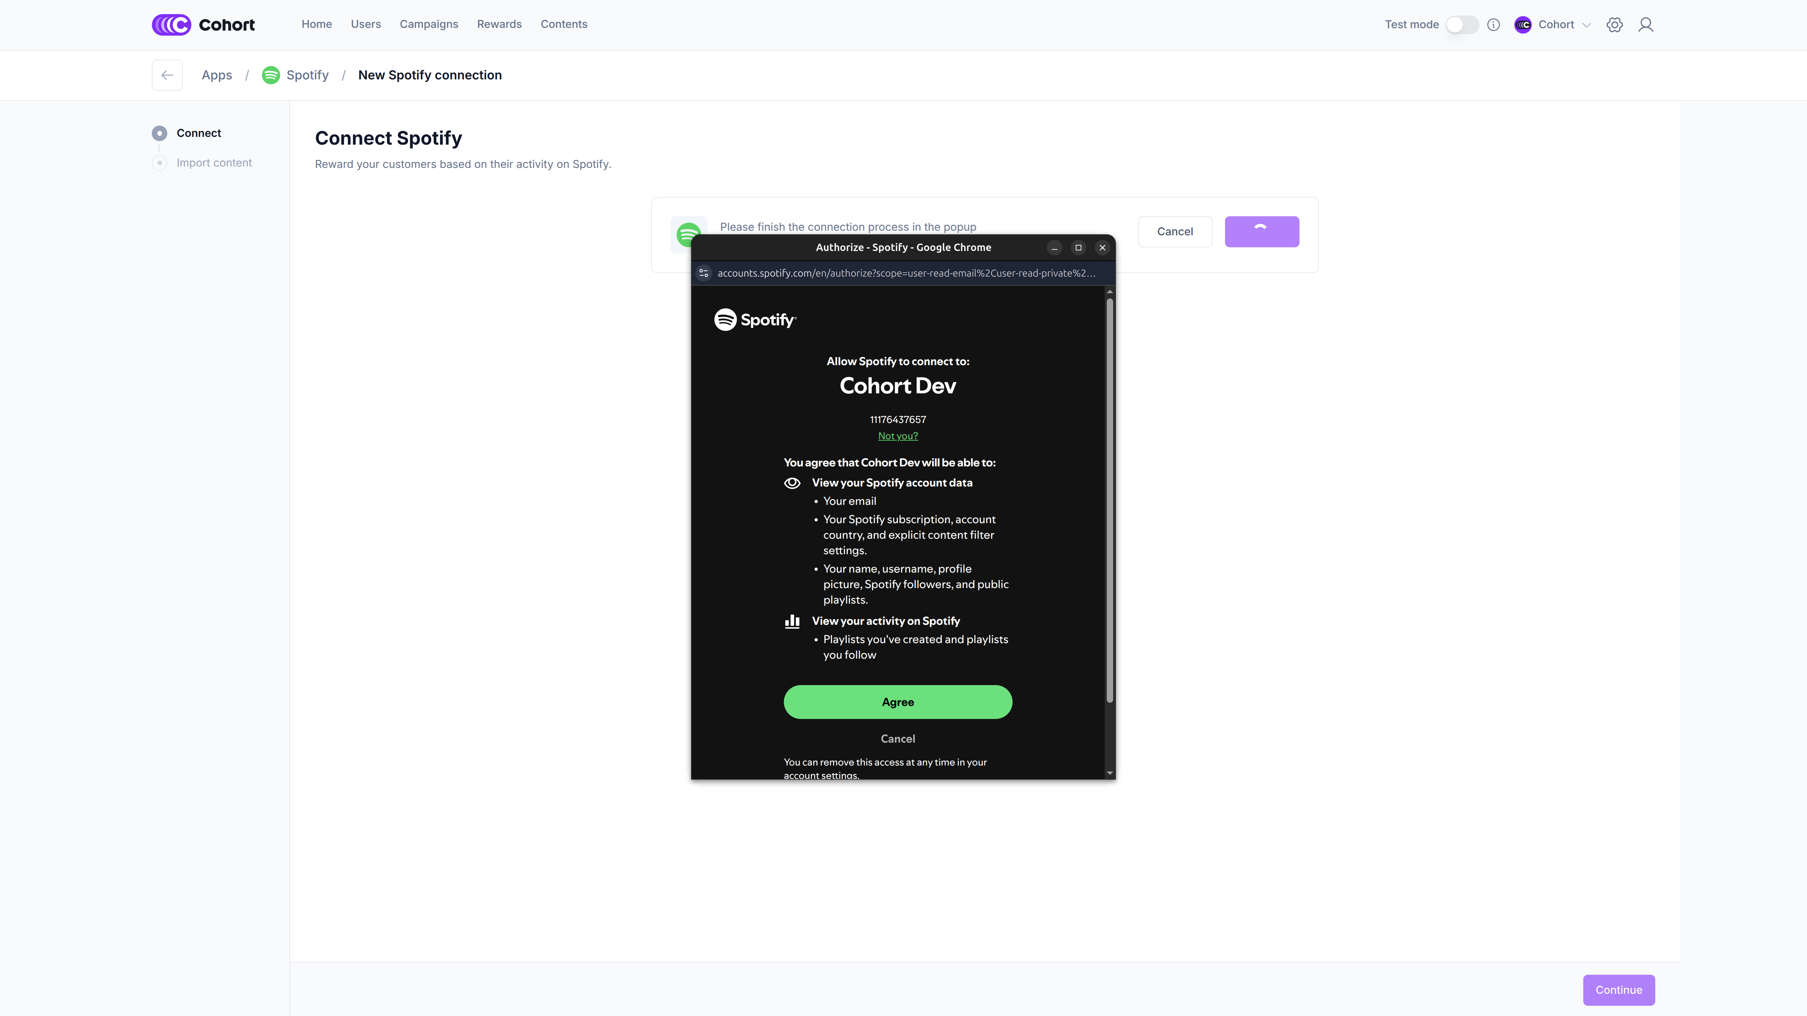Click site information icon in popup address bar
This screenshot has height=1016, width=1807.
[704, 273]
